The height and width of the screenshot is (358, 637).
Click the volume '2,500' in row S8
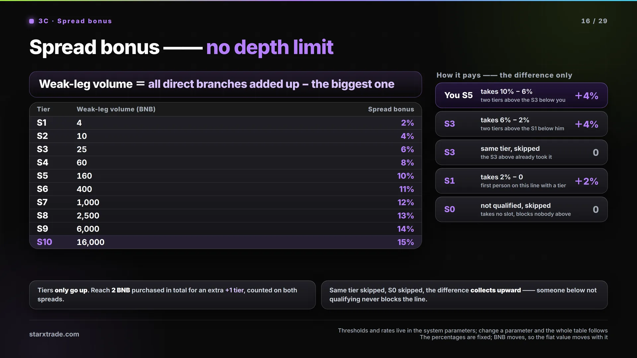(88, 215)
